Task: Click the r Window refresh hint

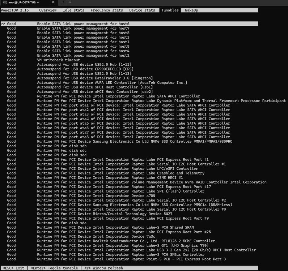Action: point(103,268)
